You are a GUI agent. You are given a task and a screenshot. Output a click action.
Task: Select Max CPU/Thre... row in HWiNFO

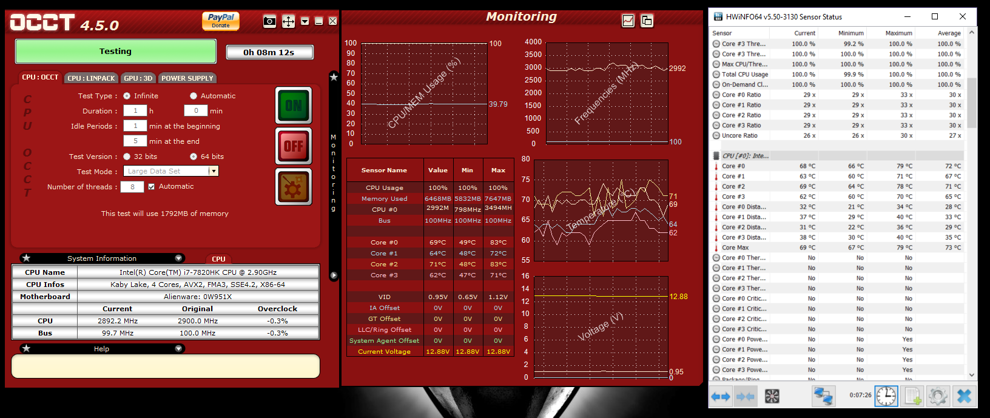(838, 64)
